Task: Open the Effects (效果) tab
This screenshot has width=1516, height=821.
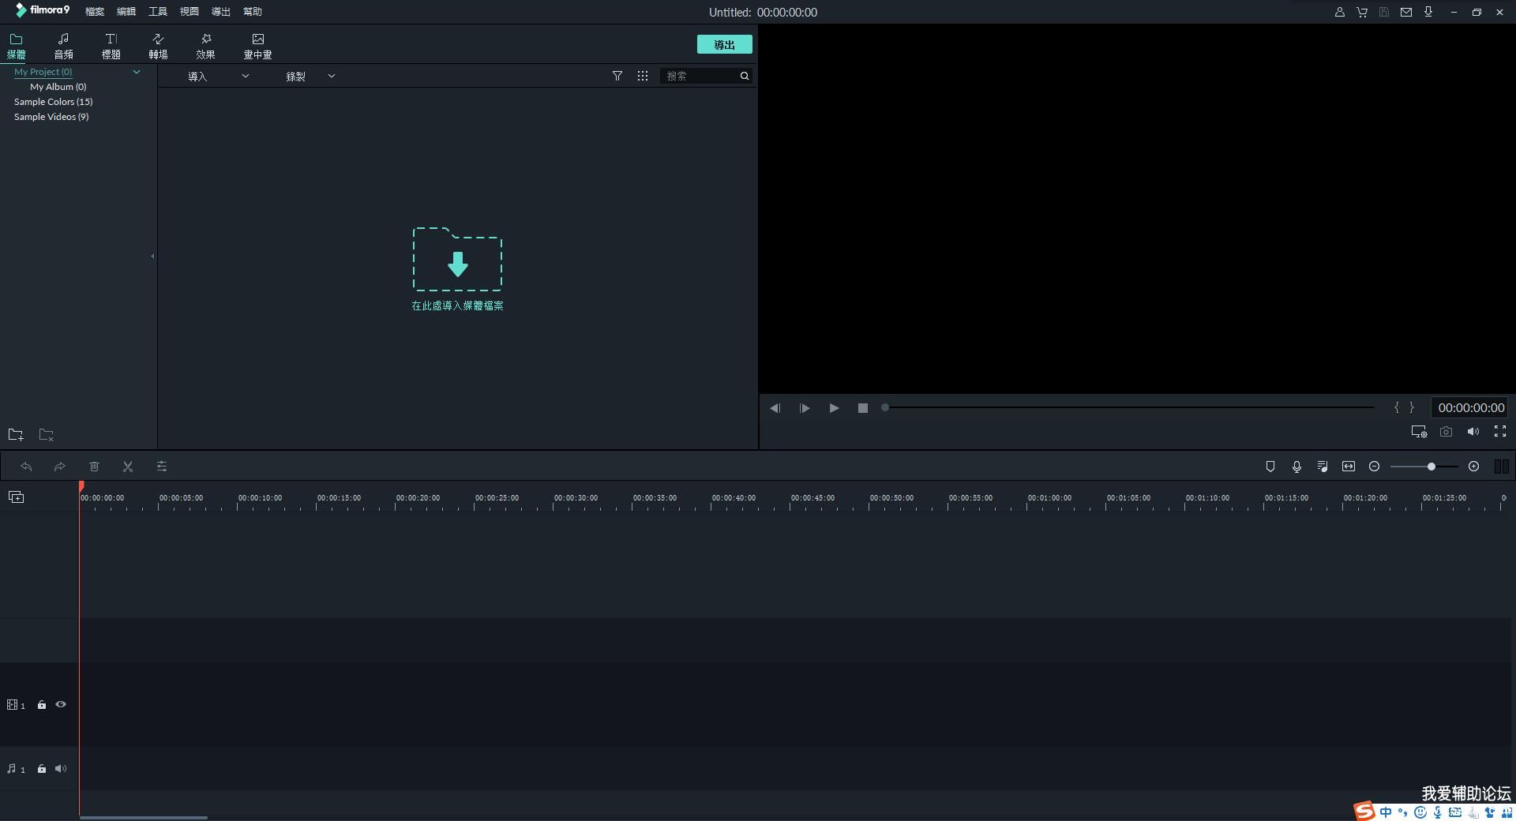Action: [205, 47]
